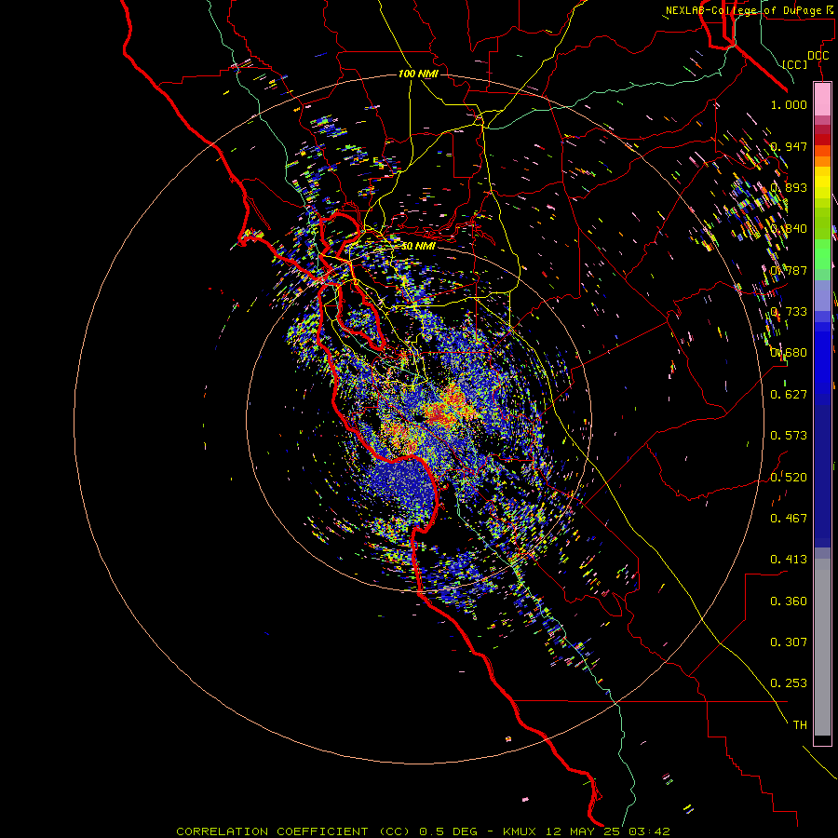Select the 0.893 value on the color scale

click(789, 187)
